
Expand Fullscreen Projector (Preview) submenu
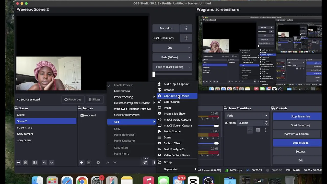[x=132, y=103]
